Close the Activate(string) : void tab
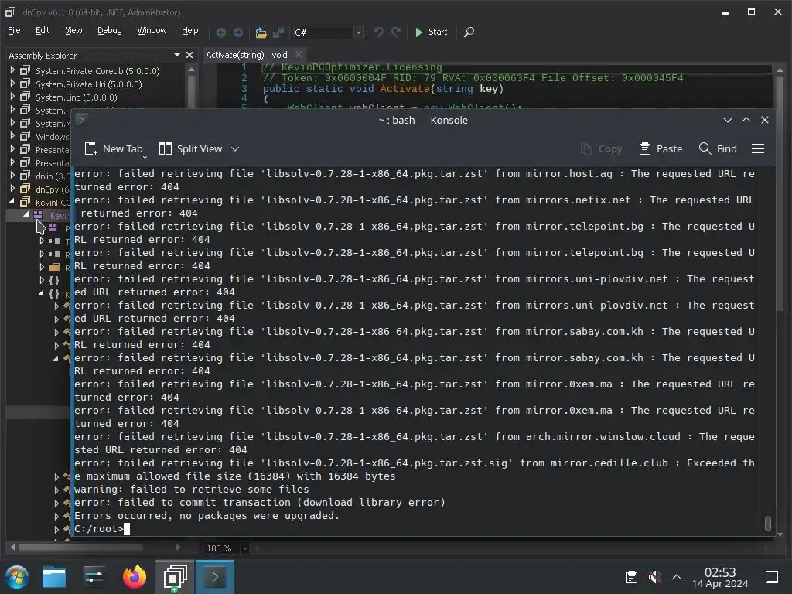The height and width of the screenshot is (594, 792). [x=299, y=54]
